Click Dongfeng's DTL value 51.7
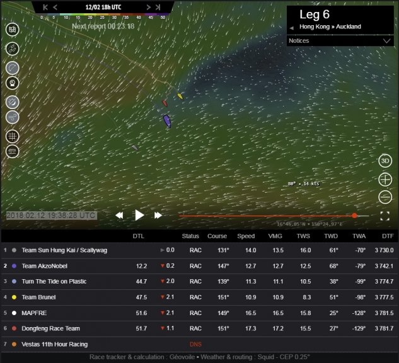 pyautogui.click(x=141, y=329)
